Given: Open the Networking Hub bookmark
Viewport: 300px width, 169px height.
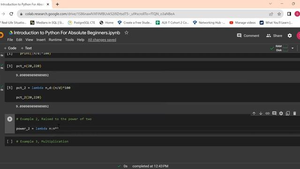Looking at the screenshot, I should tap(209, 23).
